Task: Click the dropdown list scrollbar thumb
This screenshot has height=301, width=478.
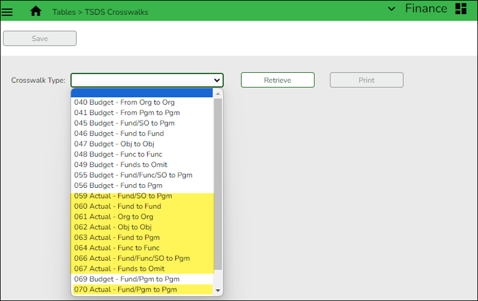Action: pyautogui.click(x=218, y=184)
